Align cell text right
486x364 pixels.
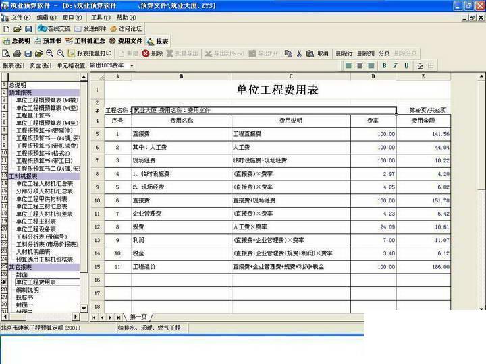[x=371, y=65]
